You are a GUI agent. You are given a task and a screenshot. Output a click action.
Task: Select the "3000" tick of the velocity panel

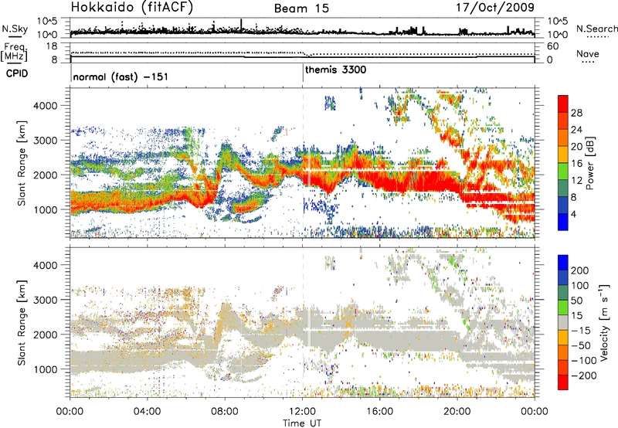coord(46,300)
